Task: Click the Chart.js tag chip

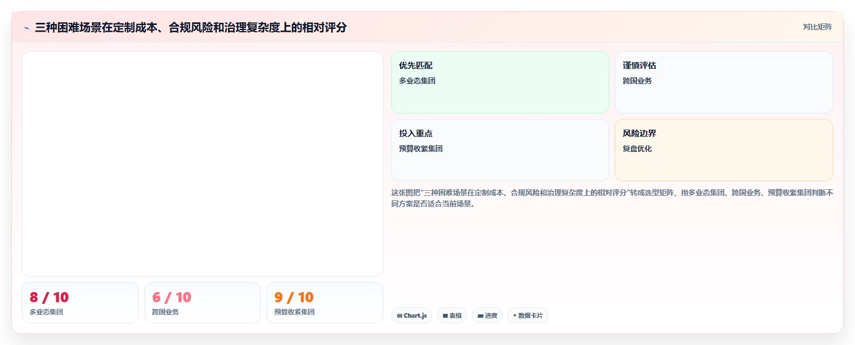Action: 412,316
